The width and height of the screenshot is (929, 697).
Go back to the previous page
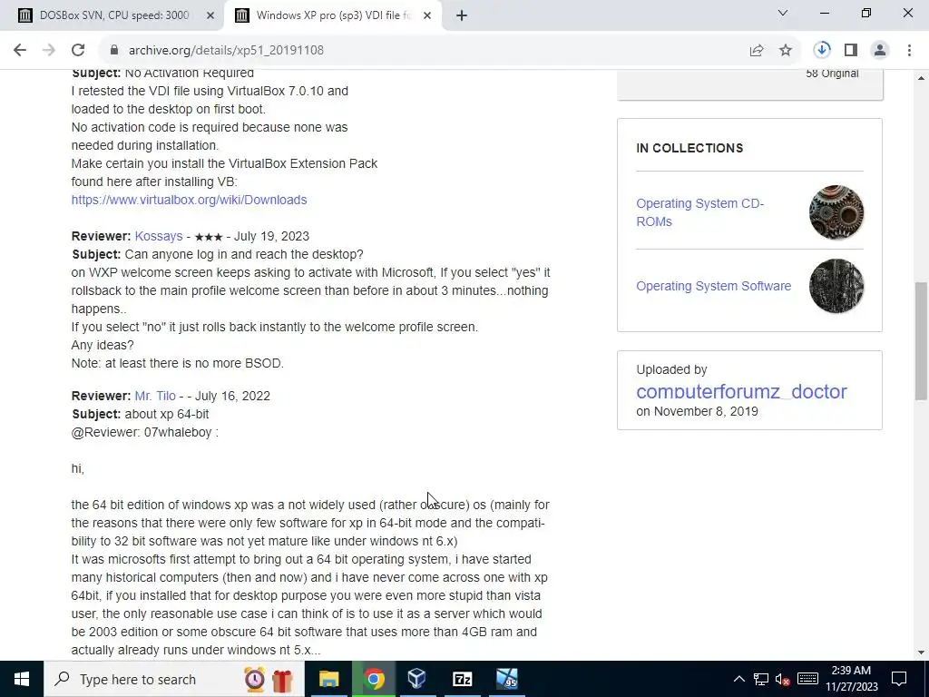[20, 51]
